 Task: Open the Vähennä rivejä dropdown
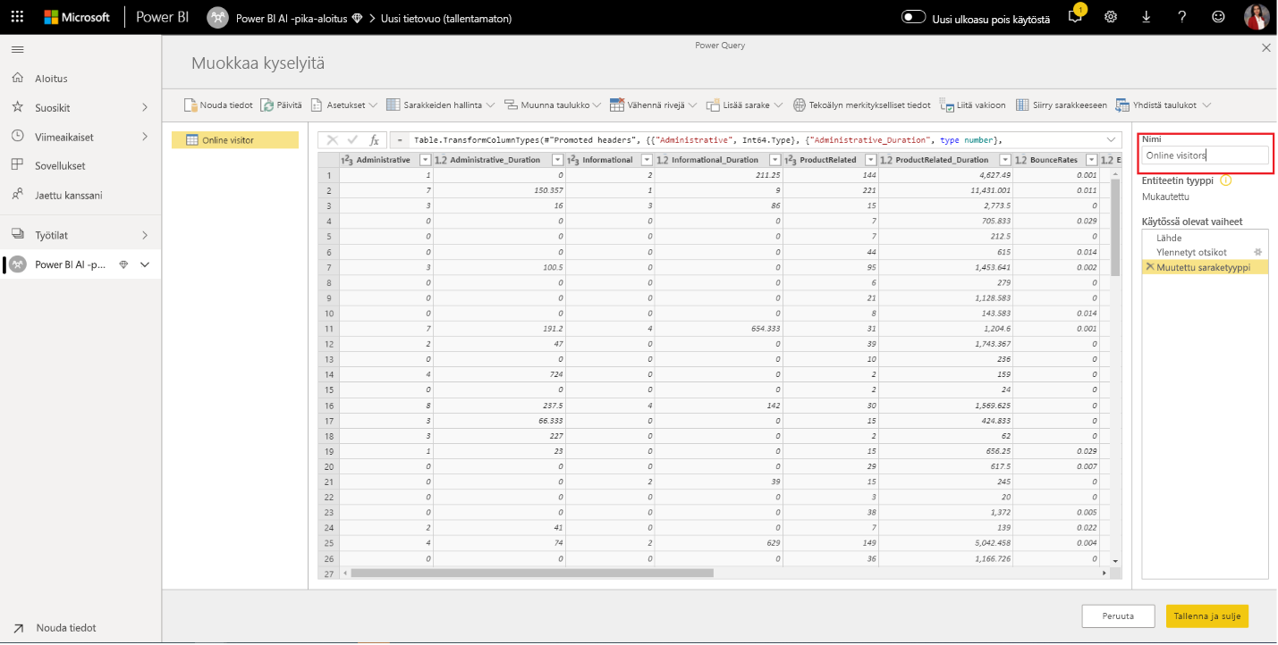coord(653,105)
